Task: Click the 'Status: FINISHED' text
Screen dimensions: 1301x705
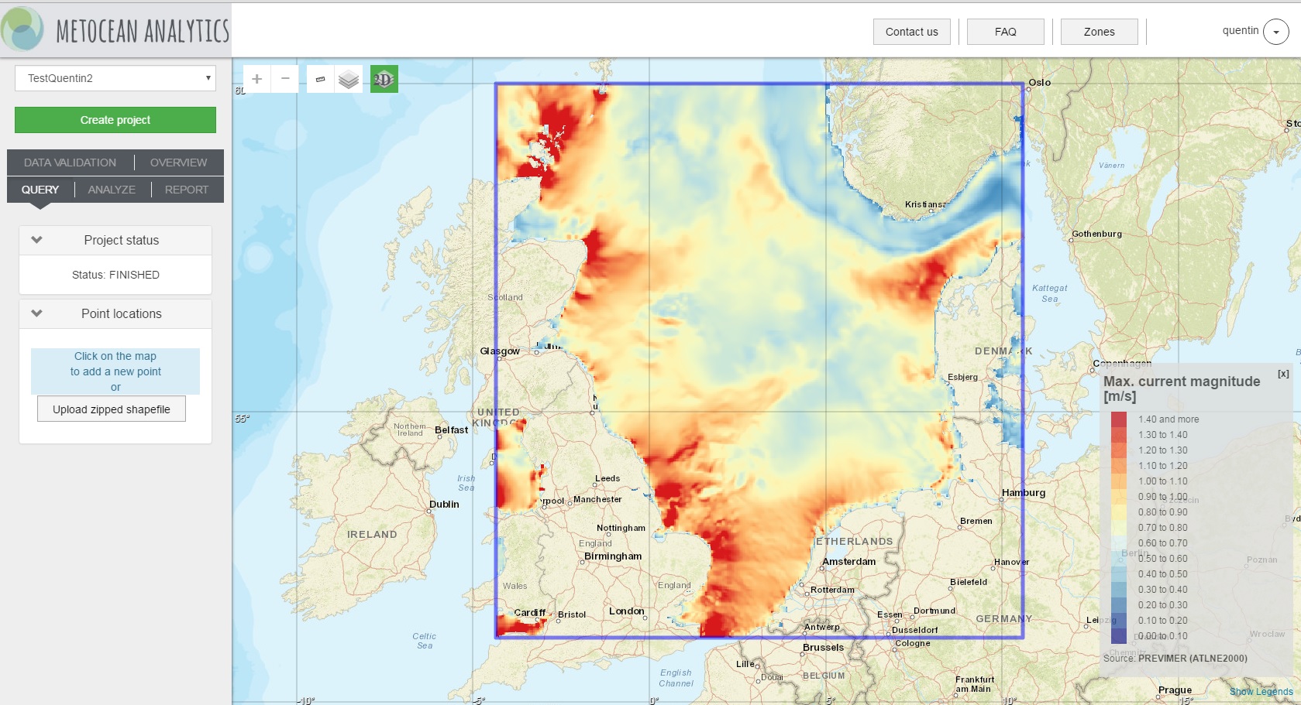Action: pyautogui.click(x=115, y=275)
